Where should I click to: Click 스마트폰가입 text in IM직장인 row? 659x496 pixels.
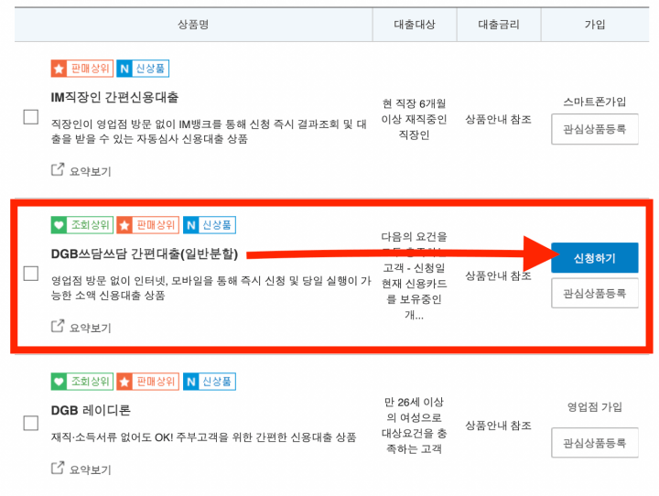595,102
